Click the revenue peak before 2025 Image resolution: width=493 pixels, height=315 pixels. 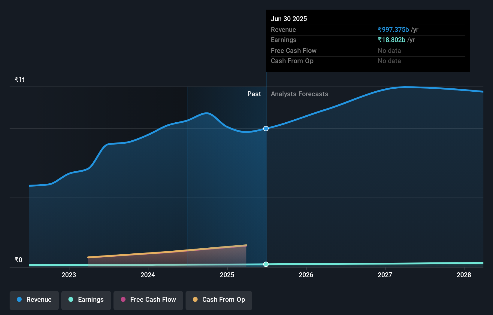tap(207, 113)
